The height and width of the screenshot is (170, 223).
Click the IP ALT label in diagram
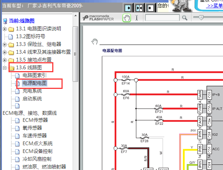[217, 109]
